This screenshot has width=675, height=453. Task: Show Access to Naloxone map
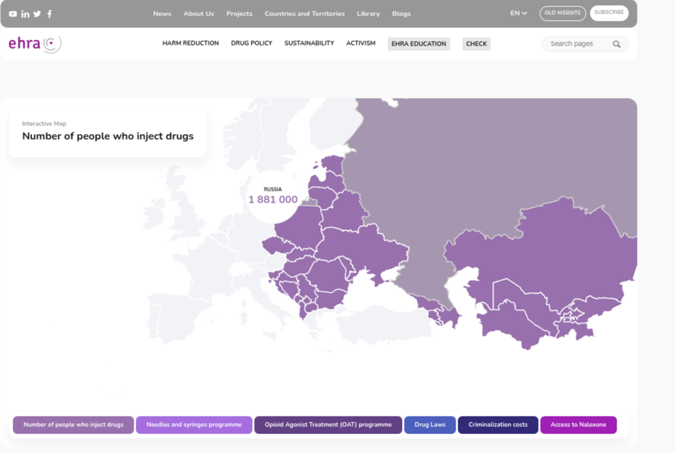578,425
